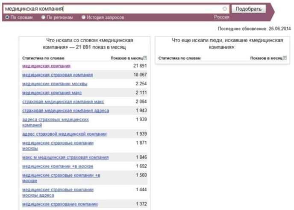This screenshot has width=294, height=210.
Task: Click the "Подобрать" button
Action: (x=249, y=9)
